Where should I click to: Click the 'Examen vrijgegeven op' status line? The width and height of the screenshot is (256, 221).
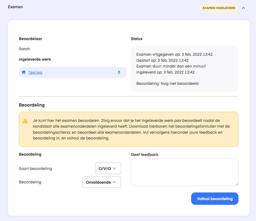[x=174, y=54]
